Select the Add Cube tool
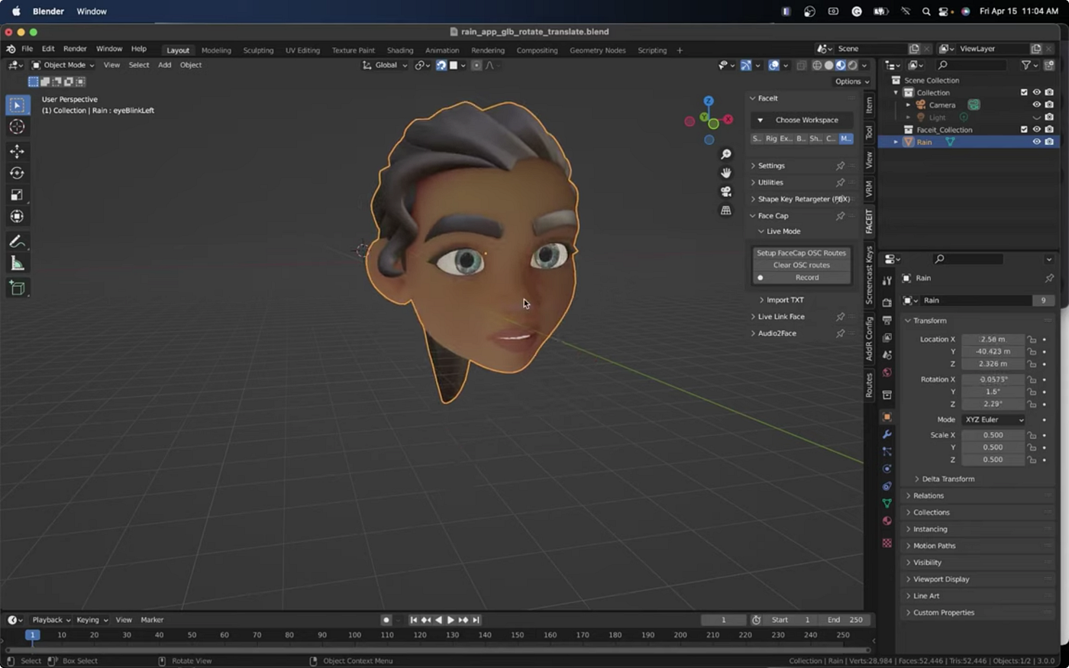Image resolution: width=1069 pixels, height=668 pixels. point(17,289)
